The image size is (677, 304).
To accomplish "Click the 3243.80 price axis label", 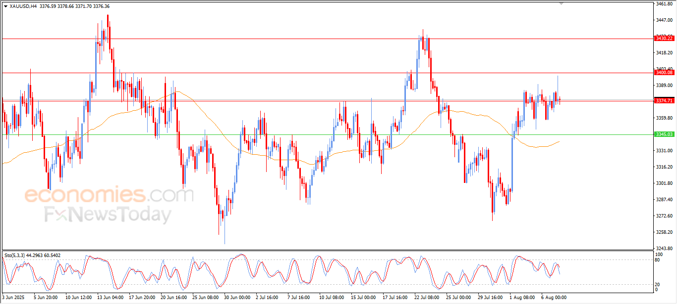I will (x=664, y=248).
